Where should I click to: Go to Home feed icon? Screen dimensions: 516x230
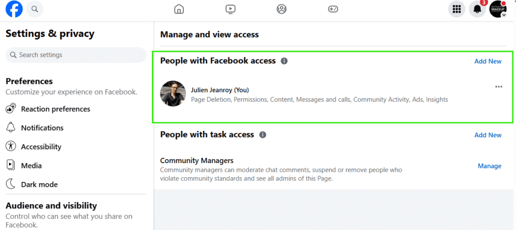[178, 9]
